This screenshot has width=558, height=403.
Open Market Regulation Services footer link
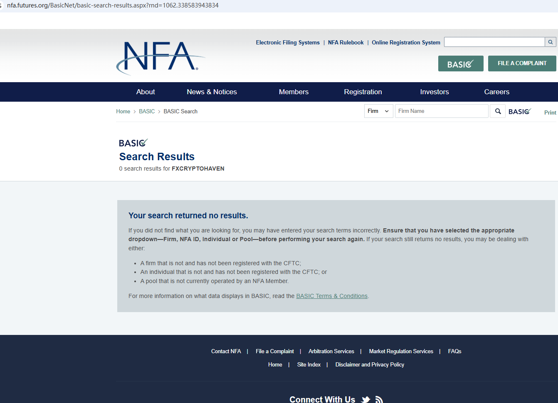click(401, 351)
